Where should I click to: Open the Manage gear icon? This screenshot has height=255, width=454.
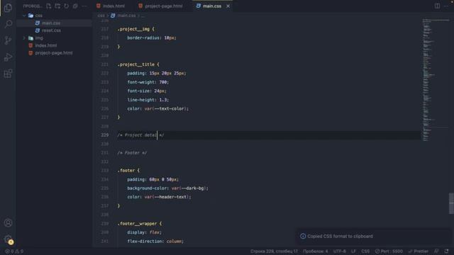[8, 239]
